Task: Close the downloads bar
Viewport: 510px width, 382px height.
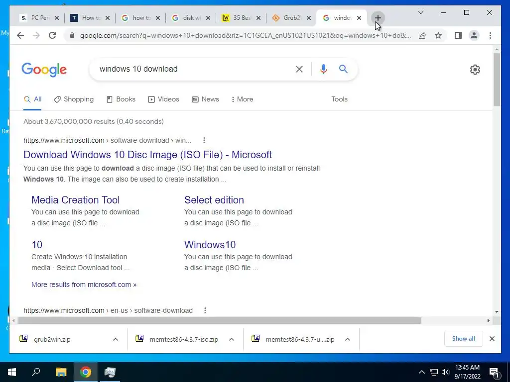Action: pos(492,339)
